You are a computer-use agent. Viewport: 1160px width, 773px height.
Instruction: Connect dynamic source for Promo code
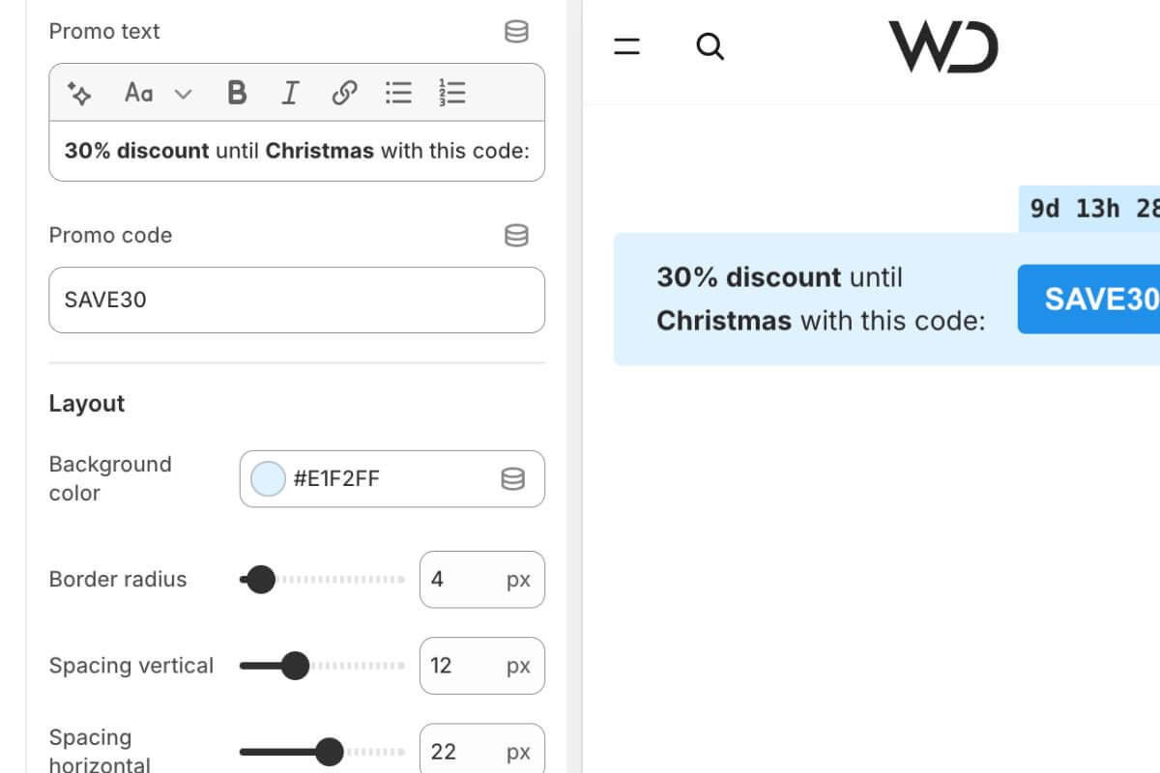click(516, 236)
